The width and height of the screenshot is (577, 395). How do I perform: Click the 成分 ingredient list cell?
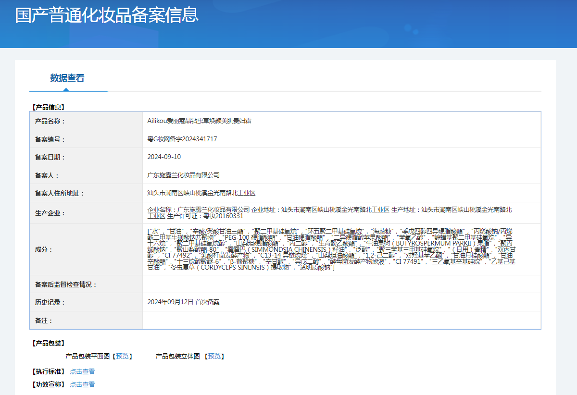pyautogui.click(x=337, y=250)
